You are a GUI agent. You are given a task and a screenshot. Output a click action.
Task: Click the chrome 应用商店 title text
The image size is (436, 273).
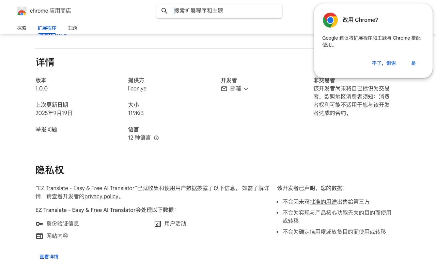pyautogui.click(x=50, y=11)
